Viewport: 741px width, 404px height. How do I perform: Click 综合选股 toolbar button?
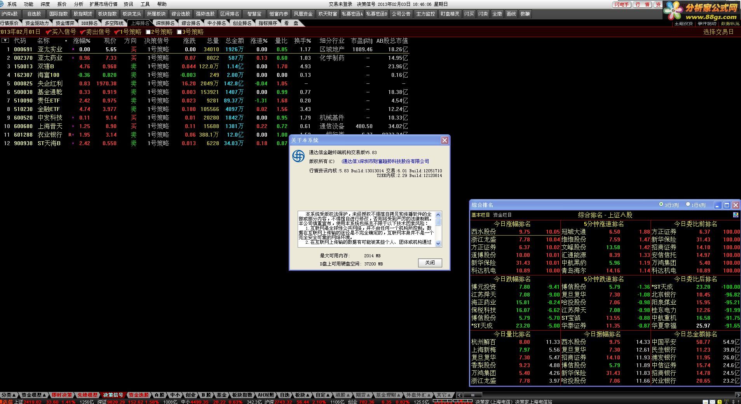pyautogui.click(x=181, y=14)
